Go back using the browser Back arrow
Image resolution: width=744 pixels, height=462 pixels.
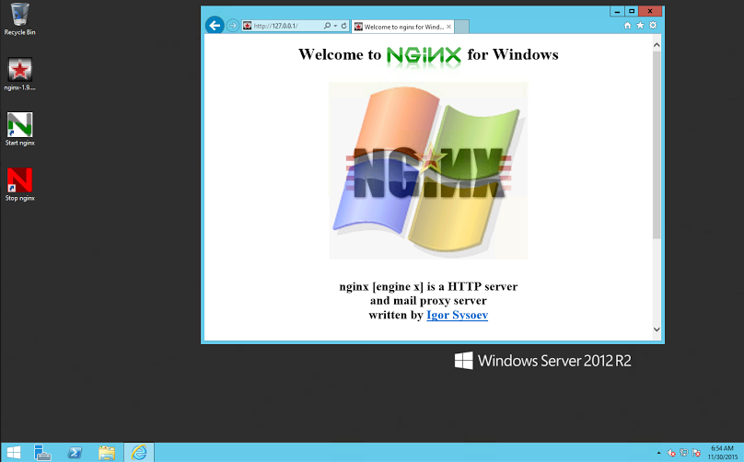tap(215, 25)
